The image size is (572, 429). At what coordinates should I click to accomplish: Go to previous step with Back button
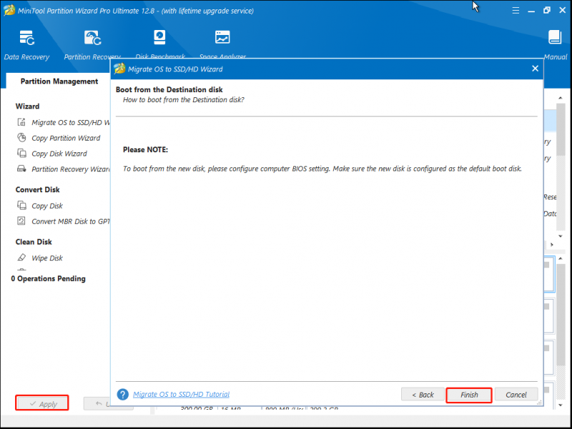(x=423, y=395)
